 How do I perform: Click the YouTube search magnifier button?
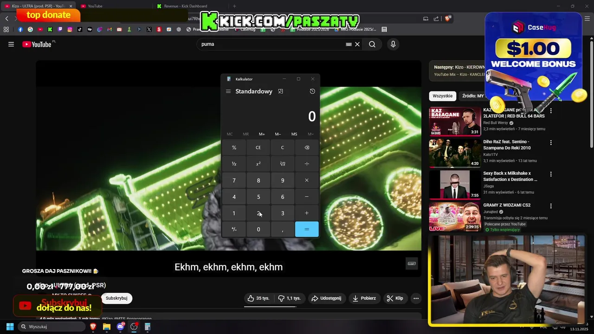click(372, 44)
